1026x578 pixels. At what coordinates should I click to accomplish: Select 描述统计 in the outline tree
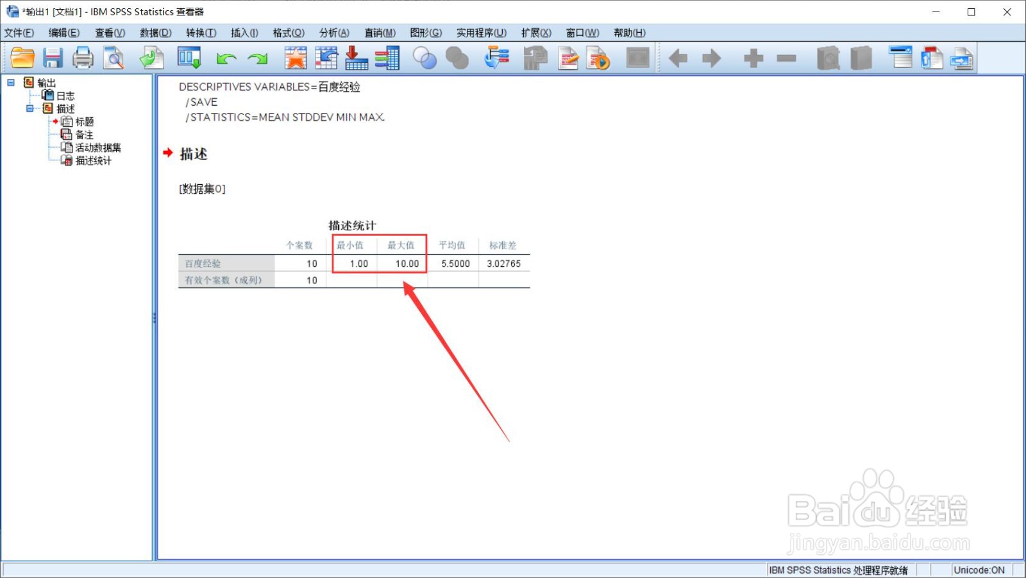pyautogui.click(x=94, y=160)
